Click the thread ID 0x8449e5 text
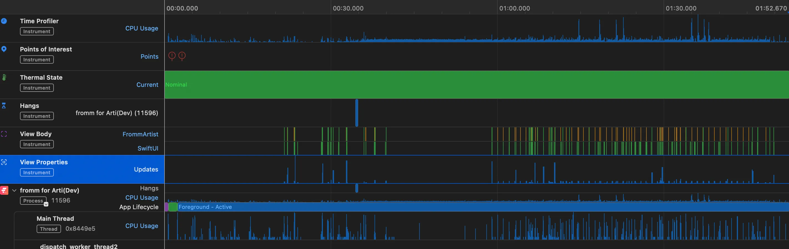789x249 pixels. click(80, 229)
